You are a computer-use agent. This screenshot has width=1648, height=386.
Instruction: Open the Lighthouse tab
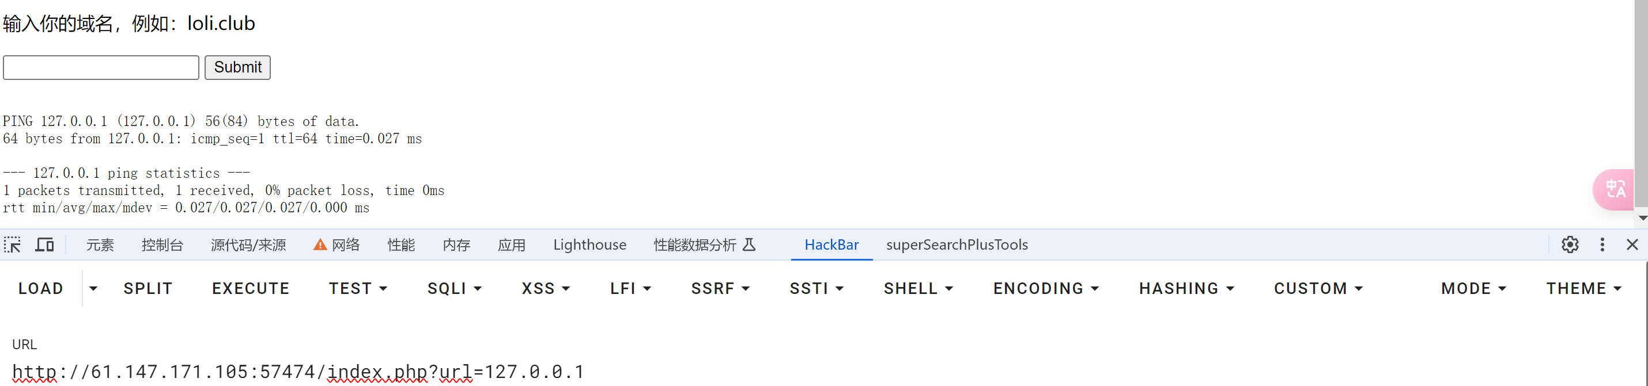point(589,244)
